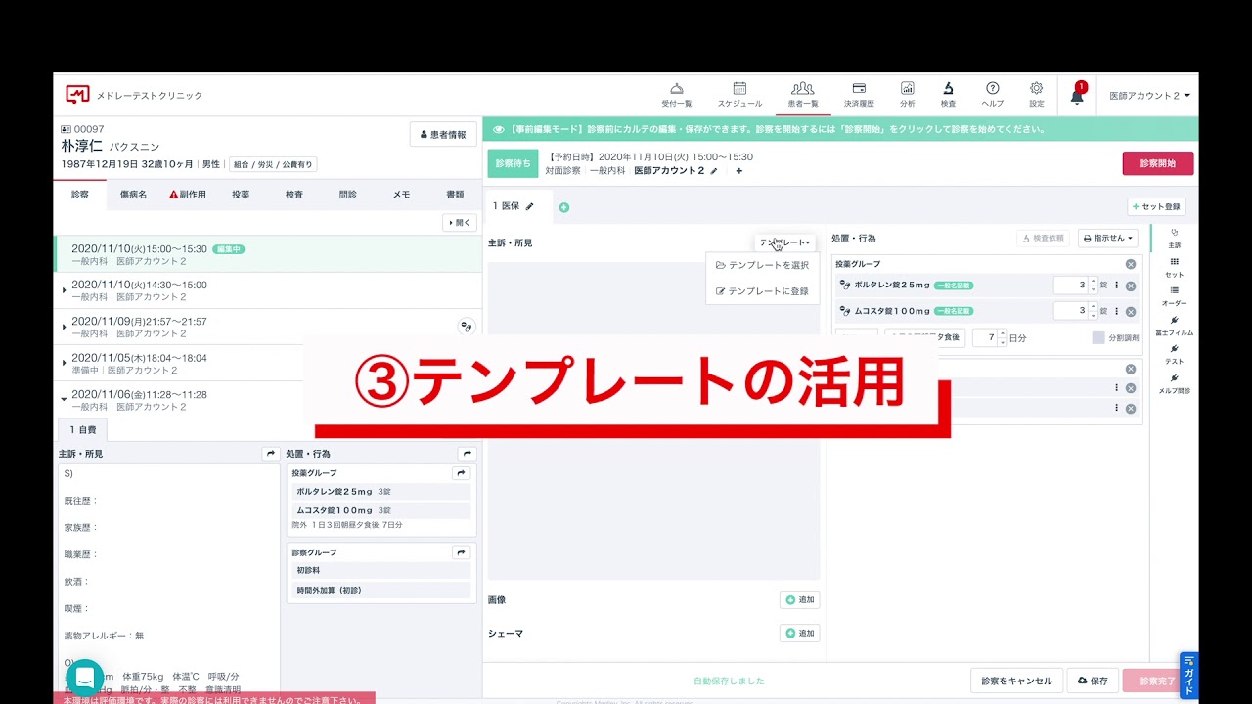Collapse the 2020/11/06 11:28 visit
This screenshot has height=704, width=1252.
[x=65, y=399]
